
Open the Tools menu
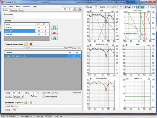pos(18,6)
